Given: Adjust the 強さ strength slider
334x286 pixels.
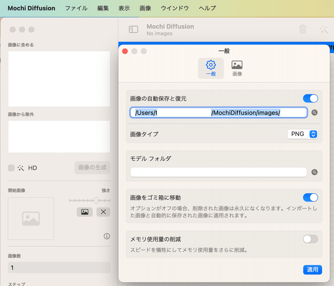Looking at the screenshot, I should point(90,200).
